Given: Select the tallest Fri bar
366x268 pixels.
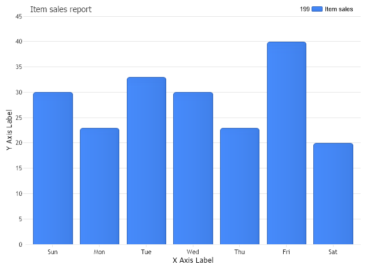Looking at the screenshot, I should (x=286, y=143).
